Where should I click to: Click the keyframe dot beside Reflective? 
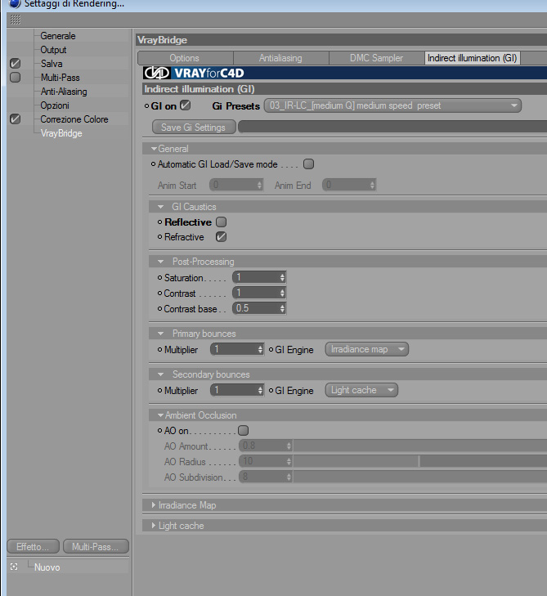click(159, 222)
